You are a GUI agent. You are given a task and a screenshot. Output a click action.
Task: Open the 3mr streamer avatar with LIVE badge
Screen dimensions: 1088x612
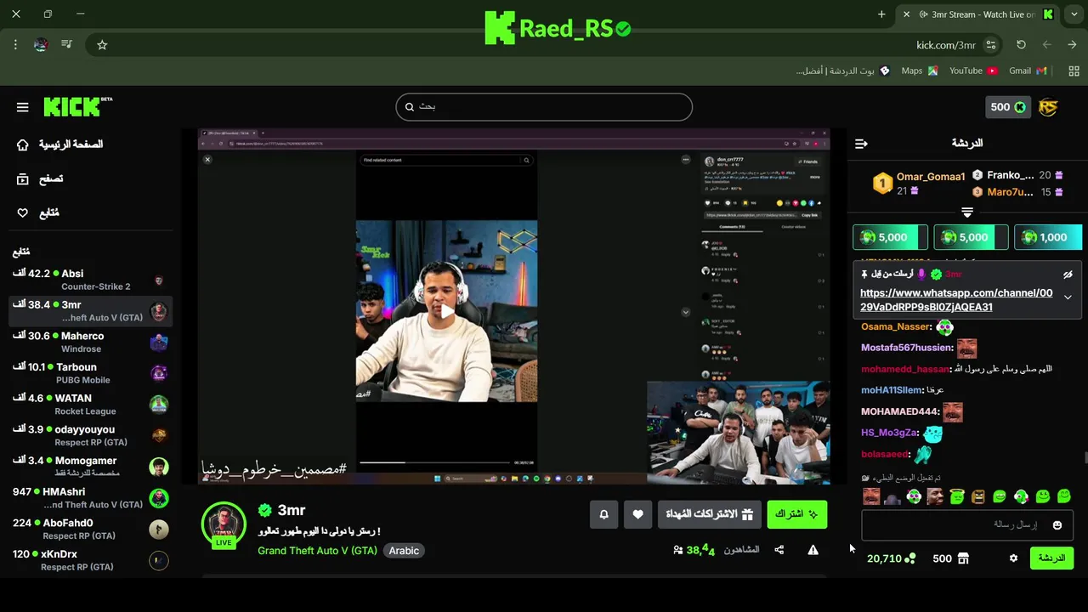[x=224, y=524]
